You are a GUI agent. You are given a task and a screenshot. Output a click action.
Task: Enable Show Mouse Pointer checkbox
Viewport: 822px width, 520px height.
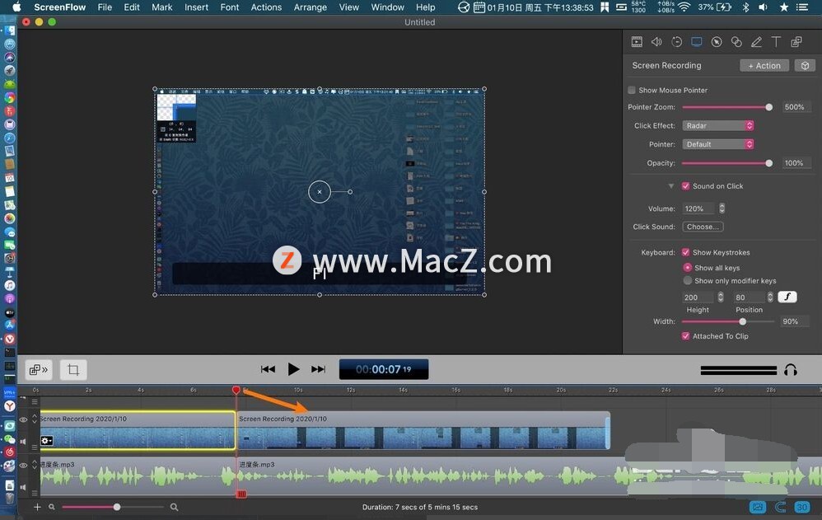click(x=632, y=91)
